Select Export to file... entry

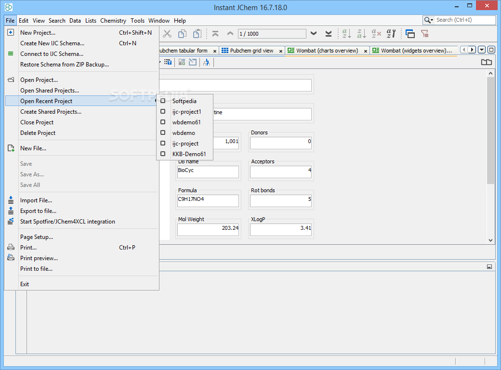coord(81,211)
